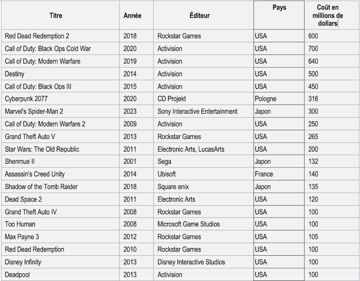This screenshot has height=281, width=360.
Task: Select the Pologne country cell
Action: pyautogui.click(x=265, y=99)
